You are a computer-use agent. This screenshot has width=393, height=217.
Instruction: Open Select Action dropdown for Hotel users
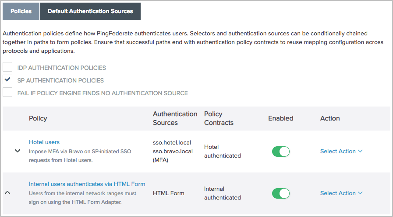click(x=341, y=152)
